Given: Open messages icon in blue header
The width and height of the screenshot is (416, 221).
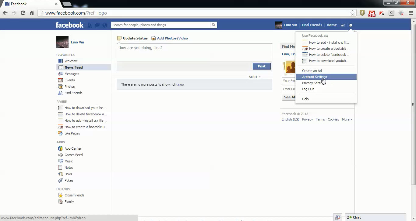Looking at the screenshot, I should tap(97, 25).
